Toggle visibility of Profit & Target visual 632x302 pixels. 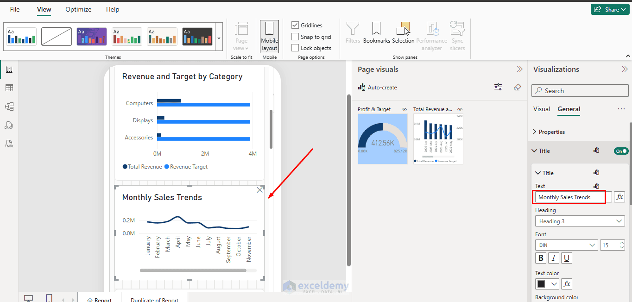click(404, 109)
